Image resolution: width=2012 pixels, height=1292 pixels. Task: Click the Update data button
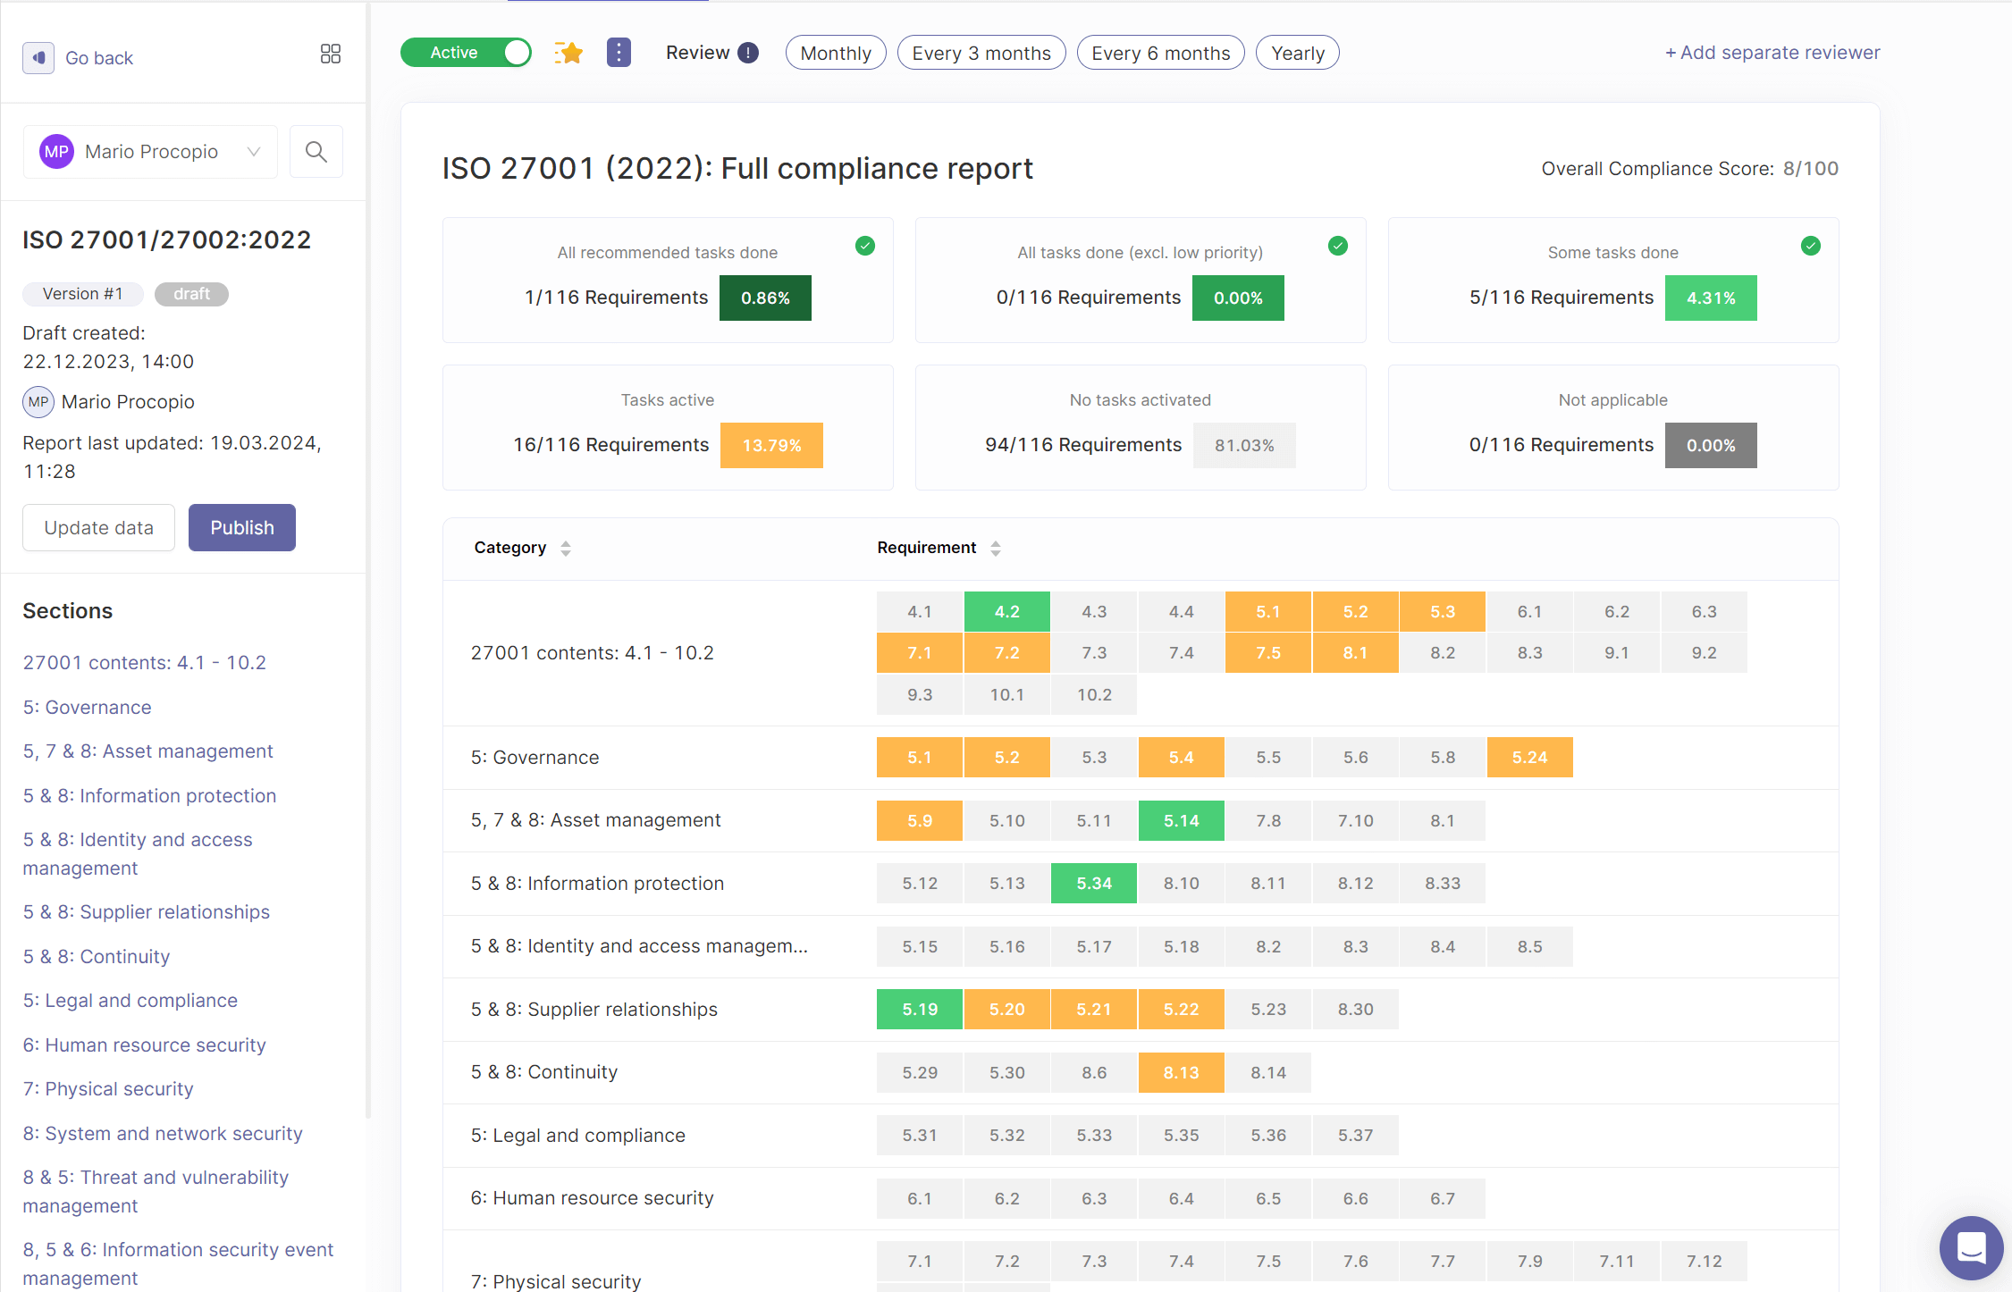coord(99,528)
